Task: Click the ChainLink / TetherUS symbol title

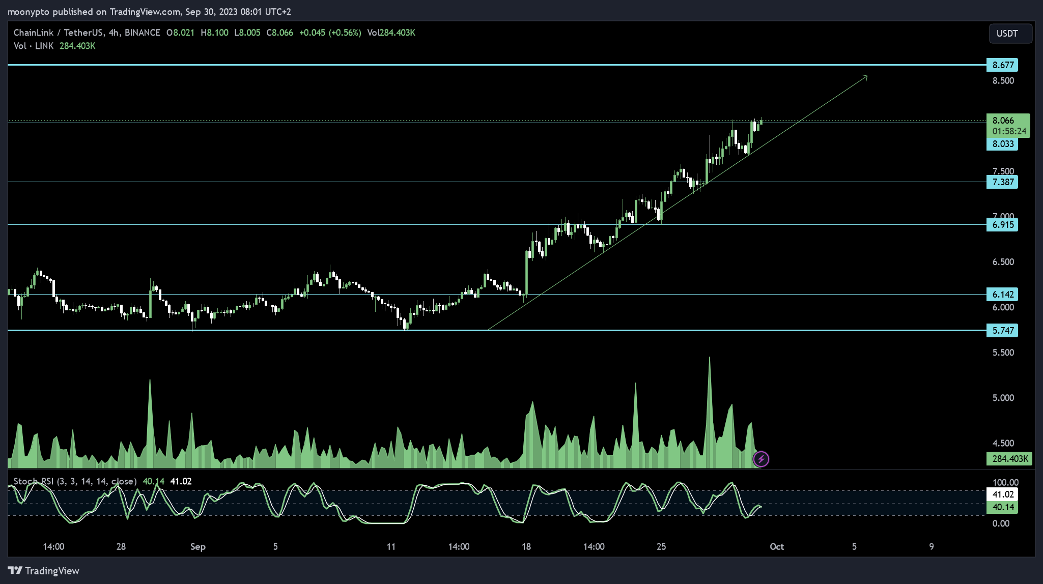Action: click(x=87, y=33)
